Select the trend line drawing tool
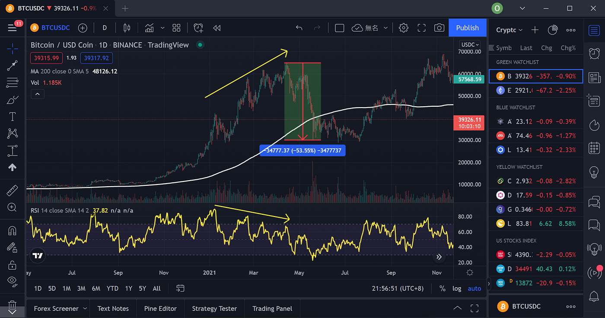605x318 pixels. point(13,65)
